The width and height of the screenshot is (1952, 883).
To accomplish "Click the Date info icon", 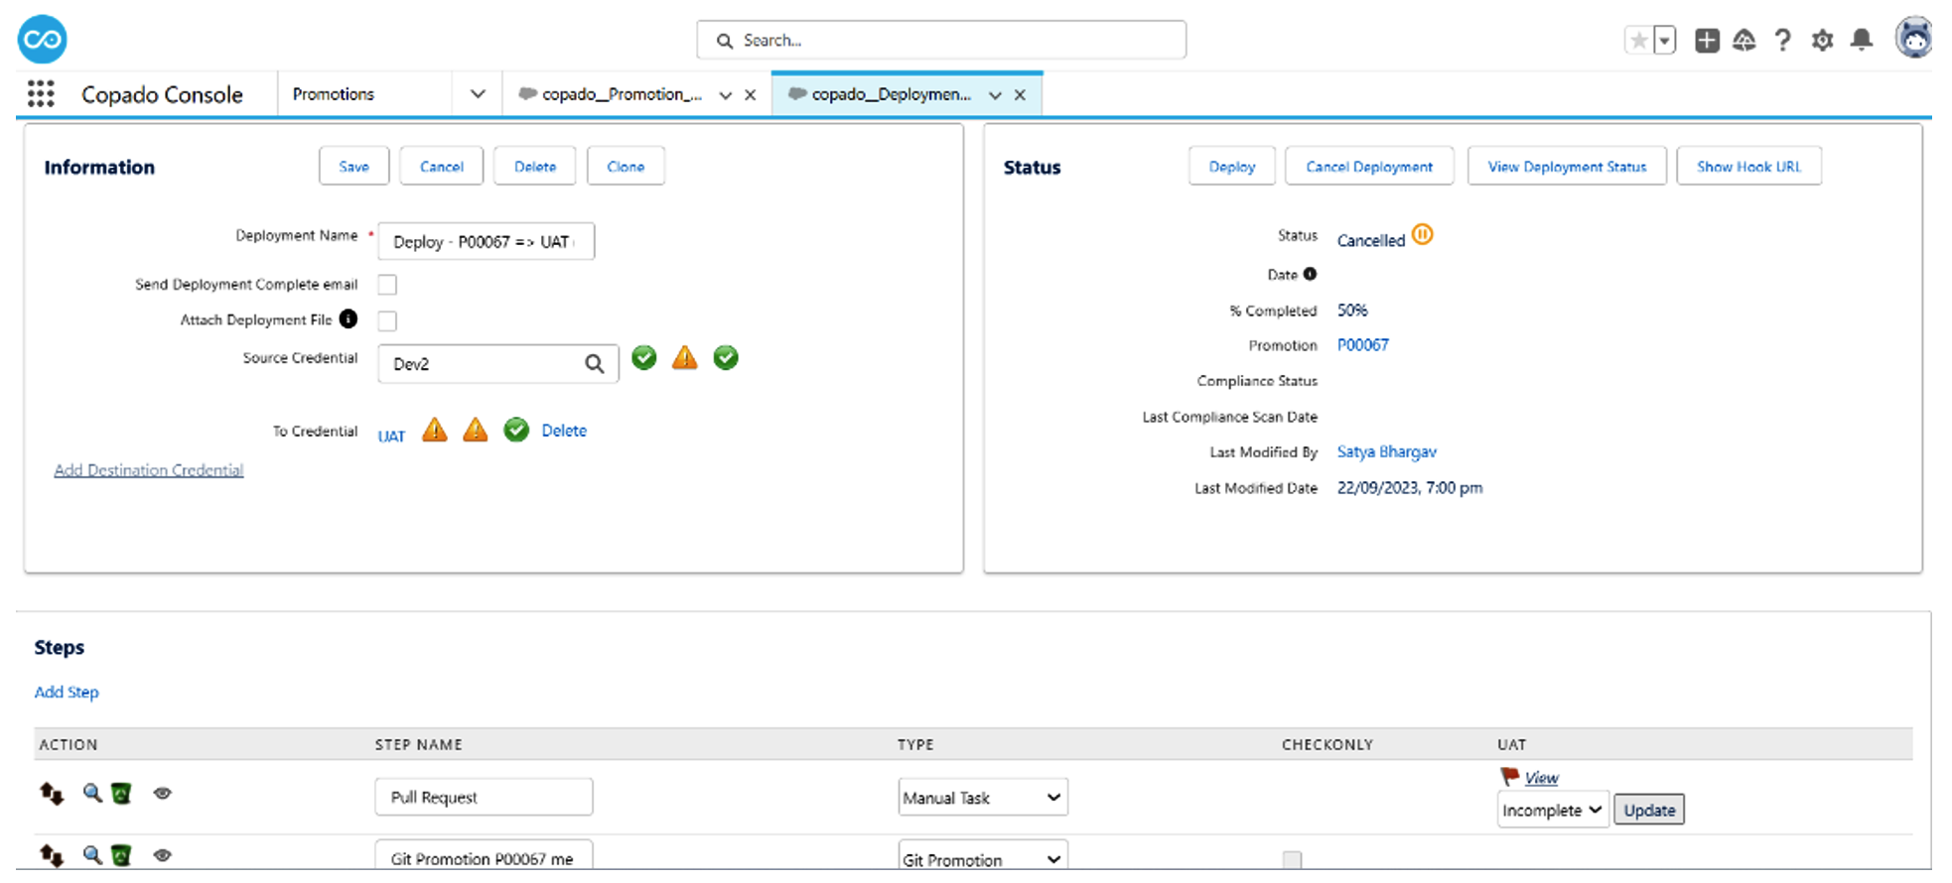I will tap(1310, 274).
